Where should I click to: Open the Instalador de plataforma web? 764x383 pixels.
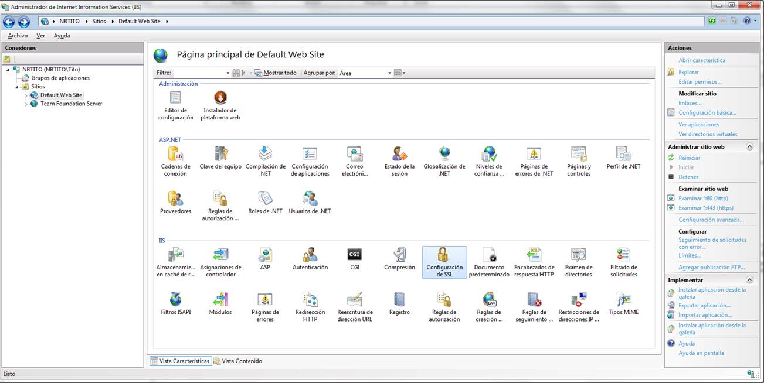pyautogui.click(x=220, y=98)
